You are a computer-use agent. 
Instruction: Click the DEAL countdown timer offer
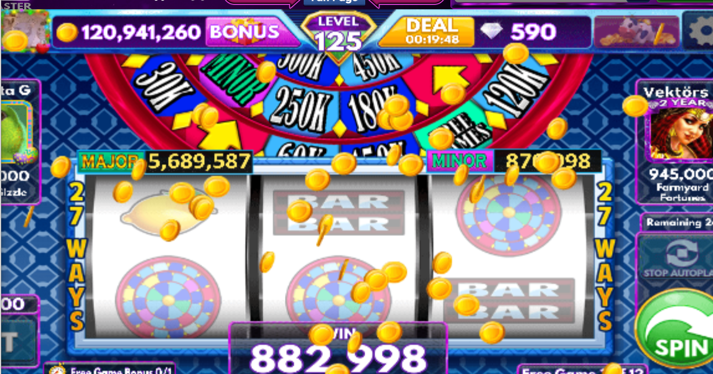(x=427, y=31)
